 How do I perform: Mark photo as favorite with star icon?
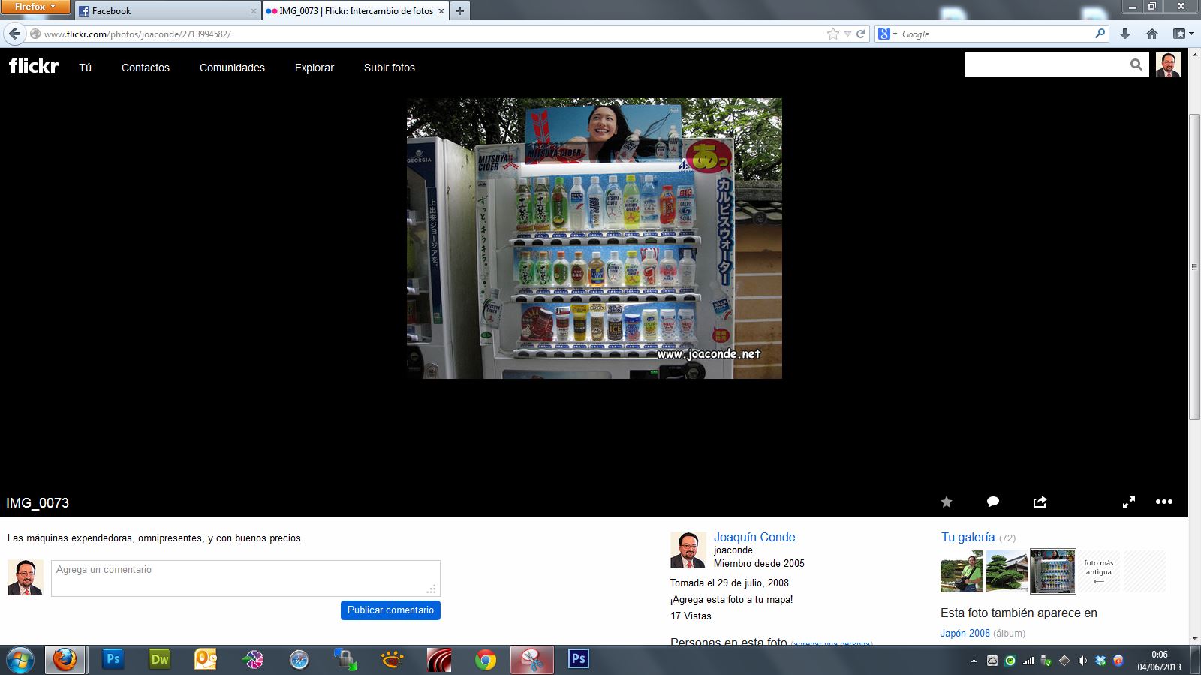(x=947, y=502)
